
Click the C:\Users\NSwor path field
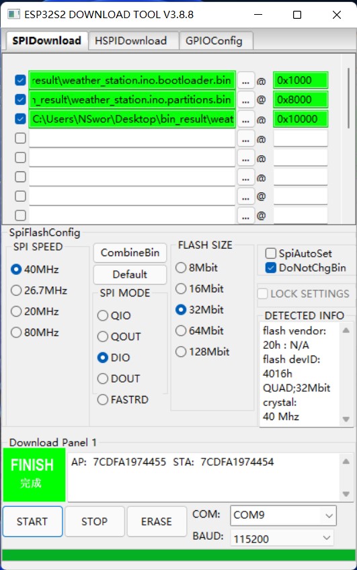[x=132, y=118]
